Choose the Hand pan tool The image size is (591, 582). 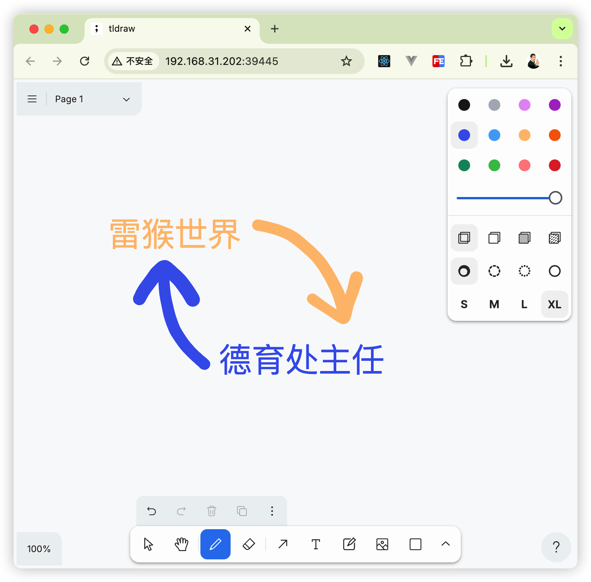pyautogui.click(x=182, y=544)
